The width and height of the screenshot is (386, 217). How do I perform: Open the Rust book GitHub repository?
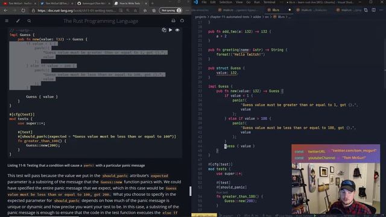tap(182, 21)
